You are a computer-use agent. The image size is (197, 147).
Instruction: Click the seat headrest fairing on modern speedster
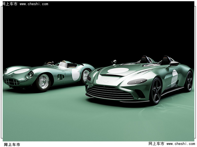[x=166, y=60]
